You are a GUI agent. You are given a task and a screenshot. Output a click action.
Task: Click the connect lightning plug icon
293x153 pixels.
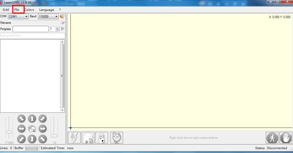[x=62, y=16]
